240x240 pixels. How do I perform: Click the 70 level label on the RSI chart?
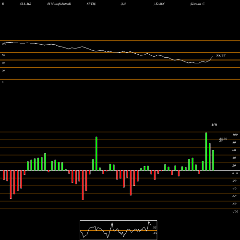tap(3, 55)
